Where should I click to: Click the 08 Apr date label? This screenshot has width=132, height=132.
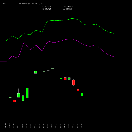[35, 126]
